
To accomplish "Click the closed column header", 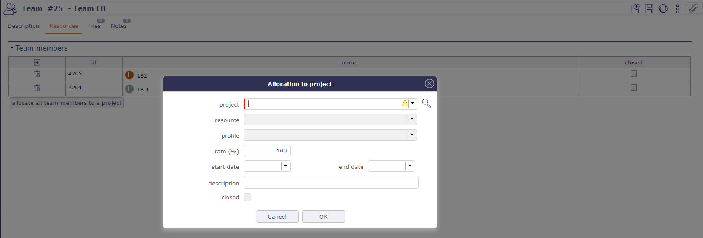I will tap(634, 62).
